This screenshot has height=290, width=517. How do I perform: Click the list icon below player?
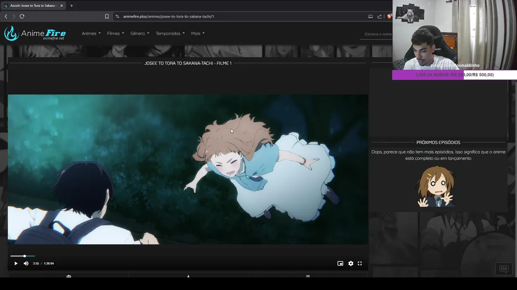(x=308, y=276)
